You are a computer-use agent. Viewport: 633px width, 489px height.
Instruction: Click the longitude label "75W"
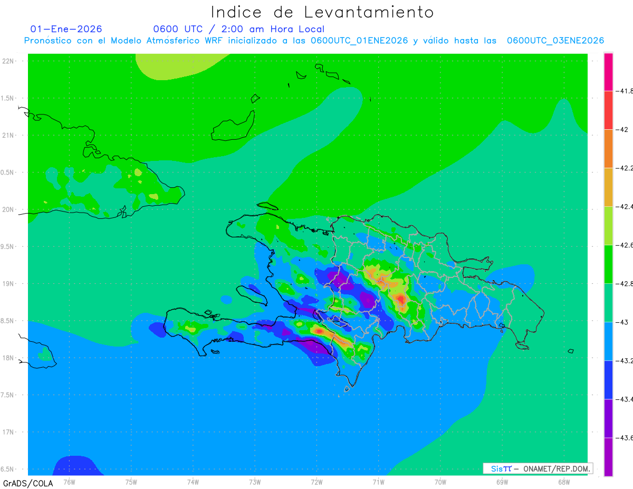click(131, 482)
